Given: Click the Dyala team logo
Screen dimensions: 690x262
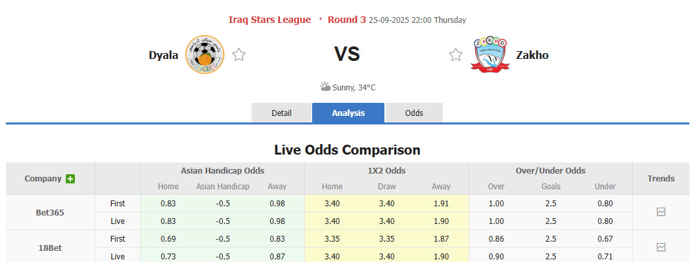Looking at the screenshot, I should pyautogui.click(x=204, y=54).
